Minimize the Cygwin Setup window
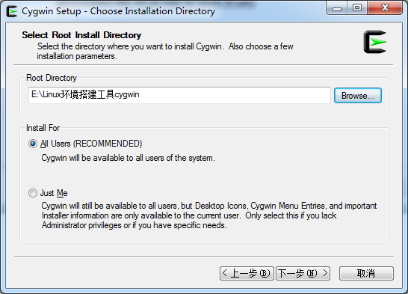This screenshot has width=408, height=294. [x=337, y=8]
